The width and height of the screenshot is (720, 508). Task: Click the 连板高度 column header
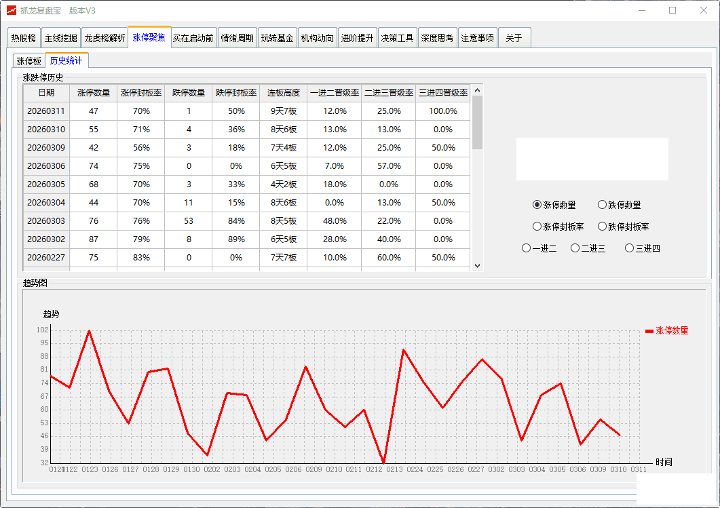coord(283,93)
